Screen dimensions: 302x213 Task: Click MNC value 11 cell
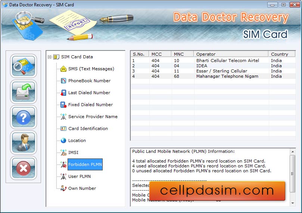click(x=177, y=71)
